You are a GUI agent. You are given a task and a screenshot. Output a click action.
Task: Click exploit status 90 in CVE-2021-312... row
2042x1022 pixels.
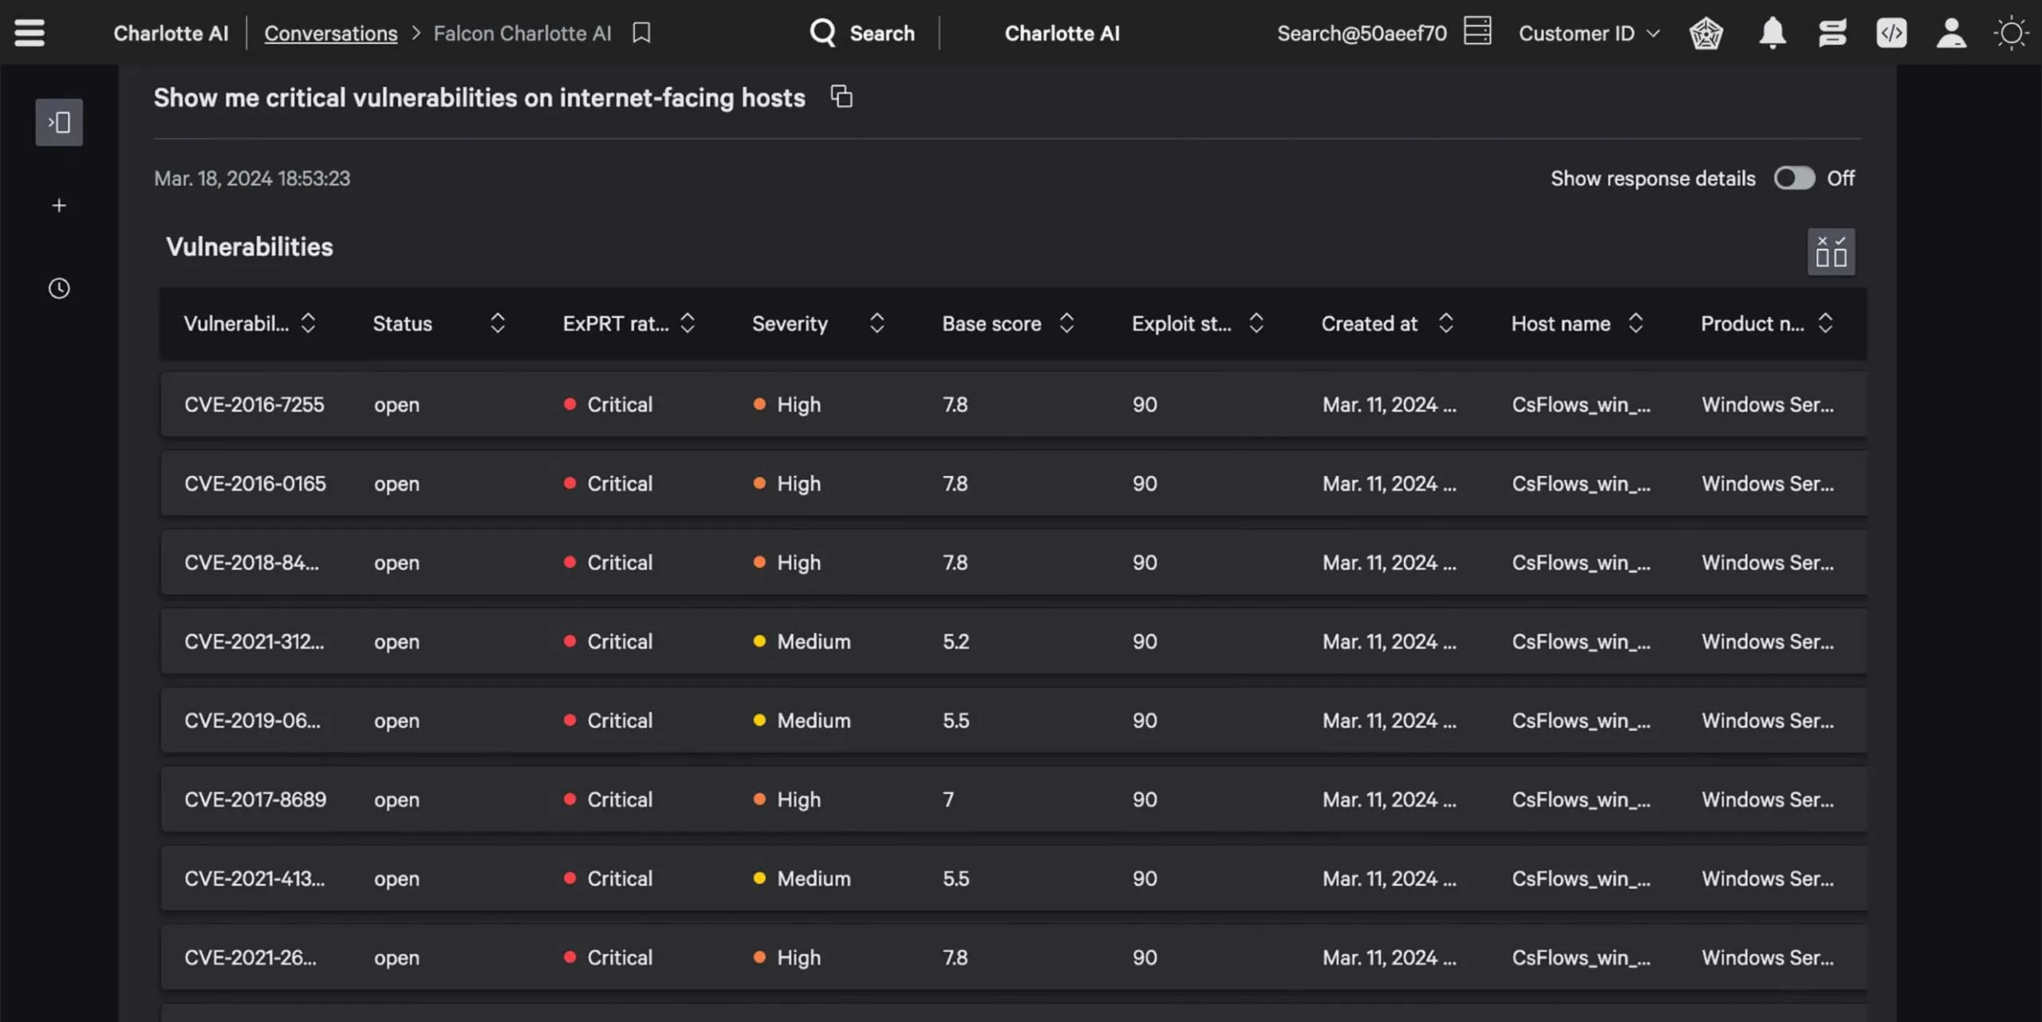pyautogui.click(x=1145, y=641)
